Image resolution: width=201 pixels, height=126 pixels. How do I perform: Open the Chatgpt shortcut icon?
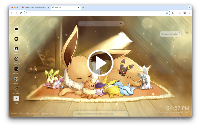(16, 59)
